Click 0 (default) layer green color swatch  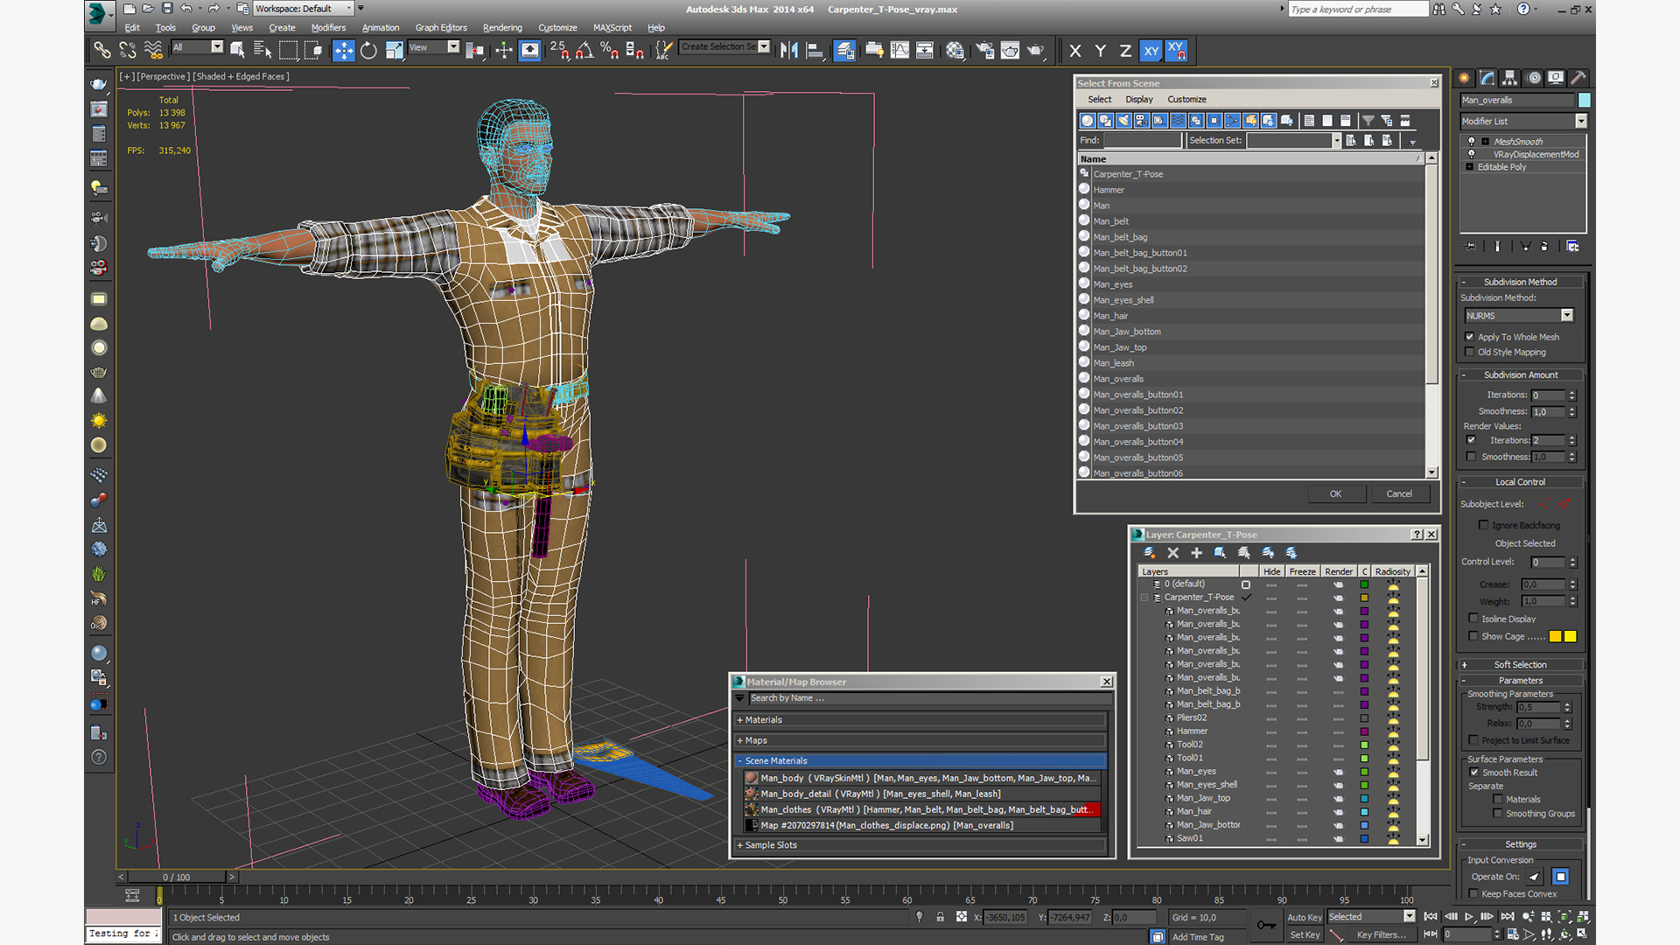pyautogui.click(x=1364, y=584)
